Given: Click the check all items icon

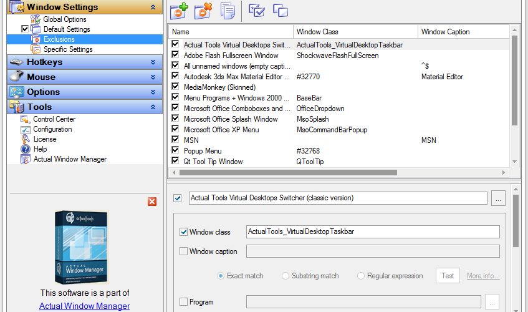Looking at the screenshot, I should pyautogui.click(x=257, y=11).
